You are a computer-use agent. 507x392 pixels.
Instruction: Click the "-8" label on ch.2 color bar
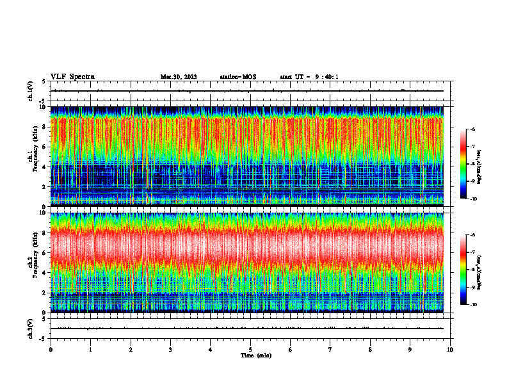tap(472, 270)
